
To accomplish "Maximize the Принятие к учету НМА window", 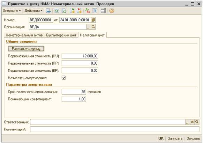I will (193, 4).
